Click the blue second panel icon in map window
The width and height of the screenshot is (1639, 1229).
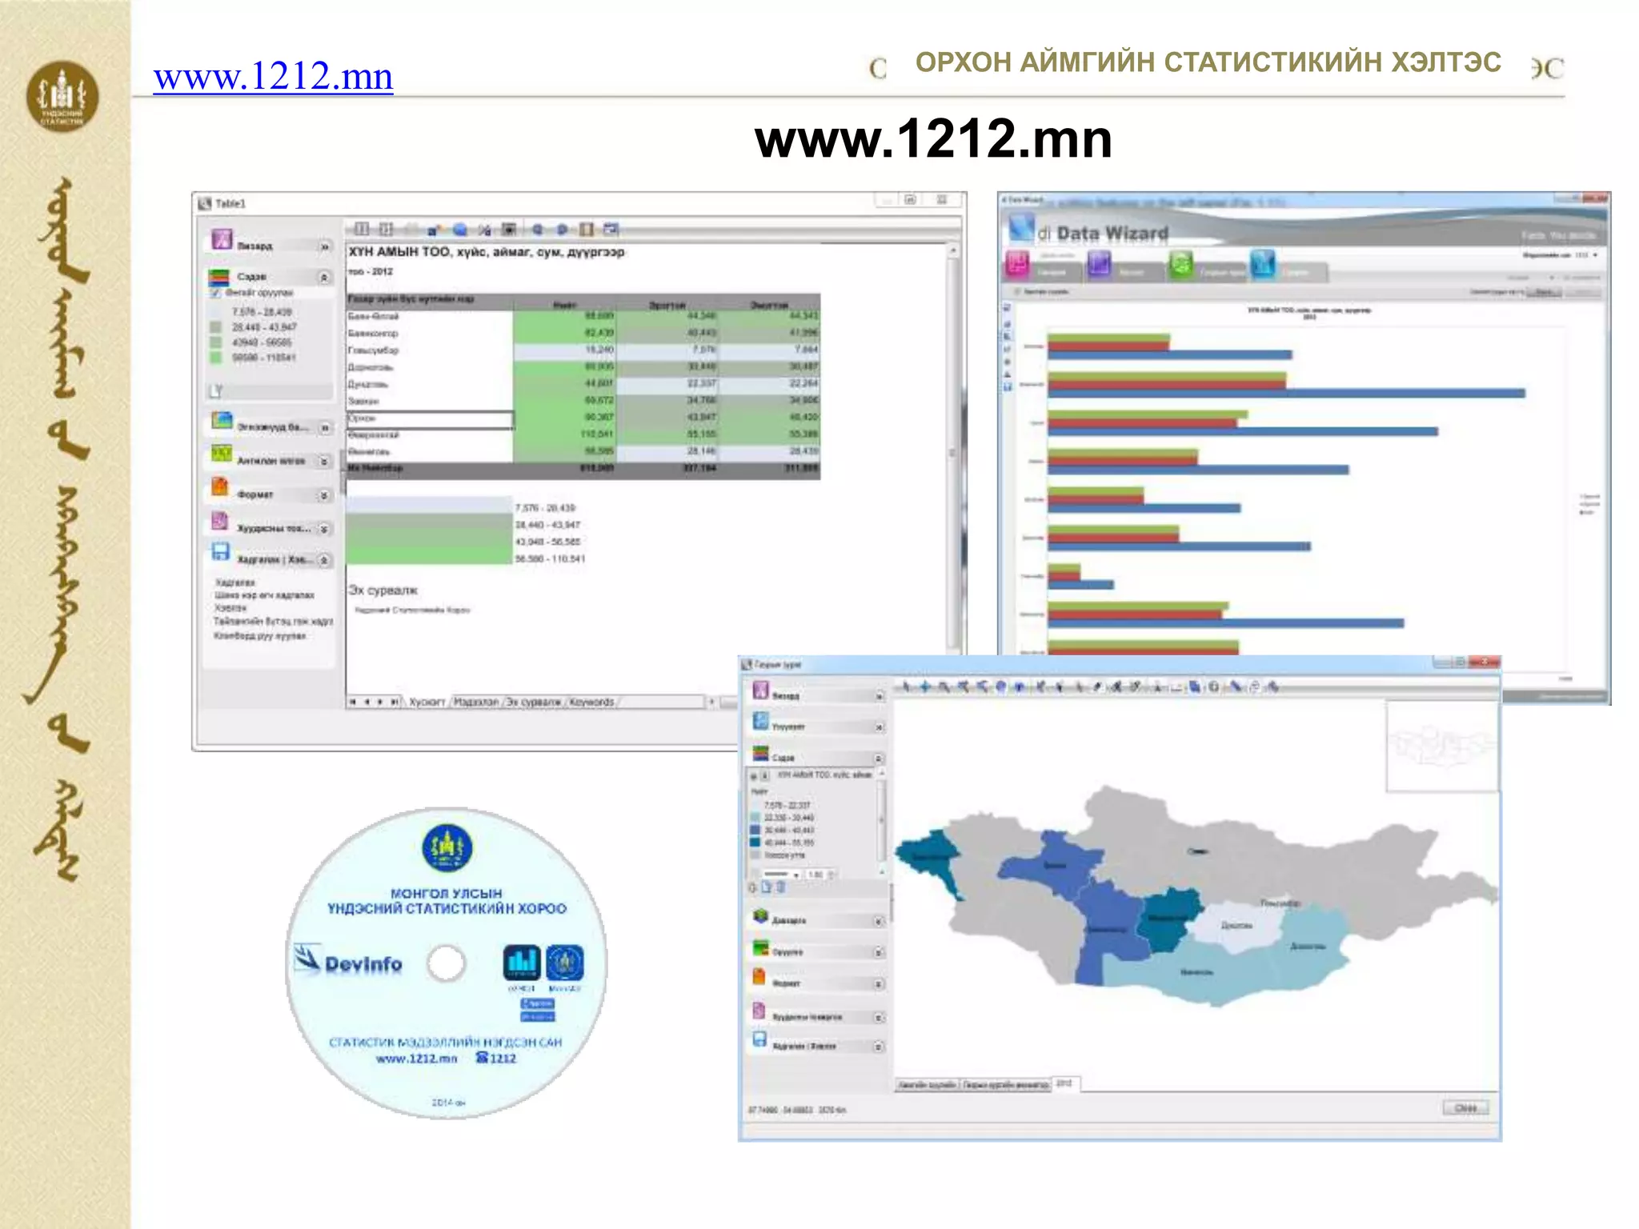(x=761, y=722)
